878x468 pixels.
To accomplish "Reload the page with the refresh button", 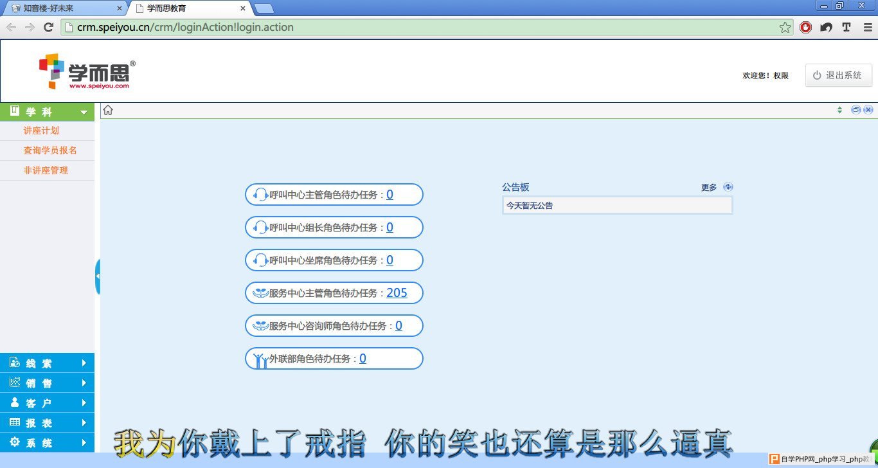I will [48, 27].
